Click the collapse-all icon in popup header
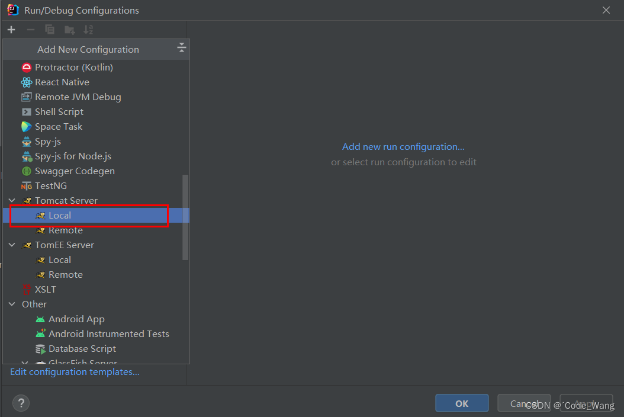Screen dimensions: 624x417 [x=182, y=48]
